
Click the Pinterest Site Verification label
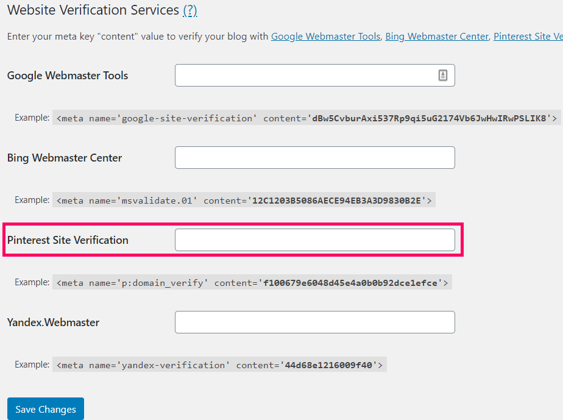68,240
